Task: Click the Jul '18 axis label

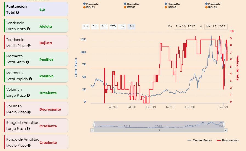Action: point(131,107)
